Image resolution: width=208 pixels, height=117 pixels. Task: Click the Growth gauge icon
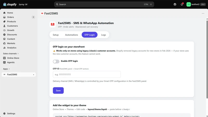click(x=4, y=30)
